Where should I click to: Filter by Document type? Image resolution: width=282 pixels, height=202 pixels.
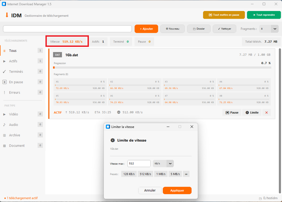tap(23, 145)
